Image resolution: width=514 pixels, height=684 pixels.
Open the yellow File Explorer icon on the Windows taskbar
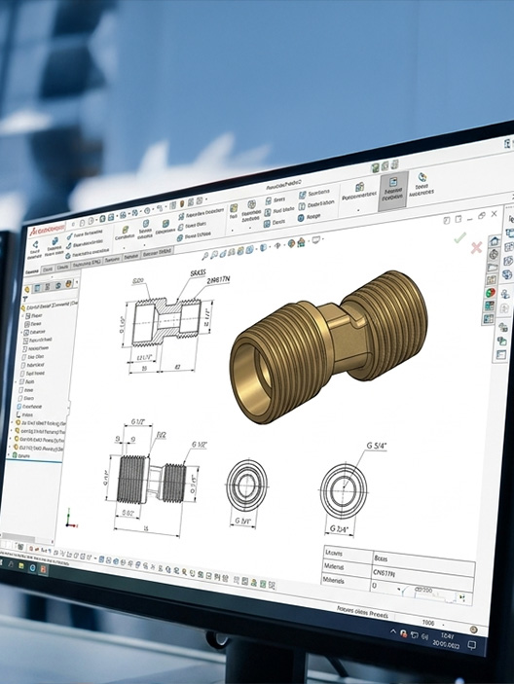(x=21, y=565)
